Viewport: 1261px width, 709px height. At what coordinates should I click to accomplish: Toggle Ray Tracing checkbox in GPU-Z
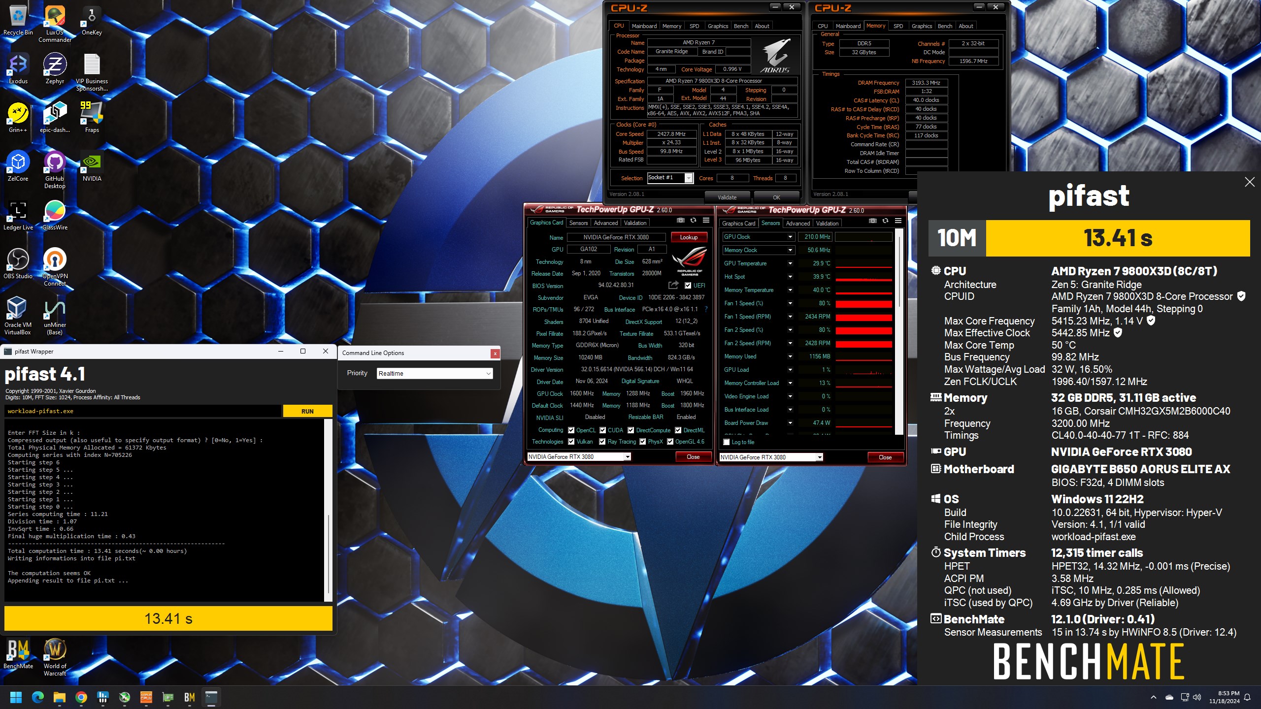click(602, 442)
